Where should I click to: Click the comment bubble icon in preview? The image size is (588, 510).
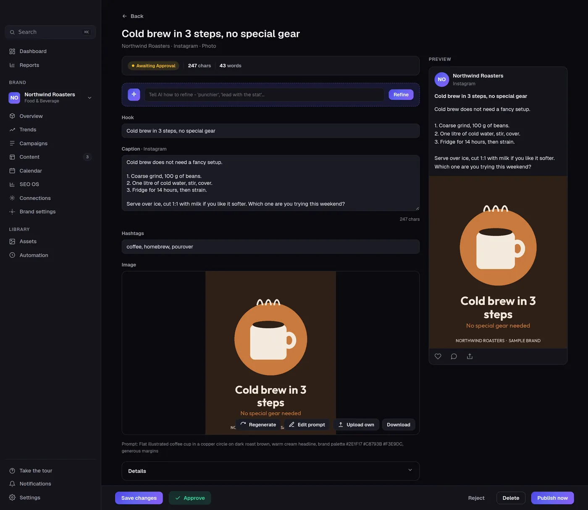(454, 356)
